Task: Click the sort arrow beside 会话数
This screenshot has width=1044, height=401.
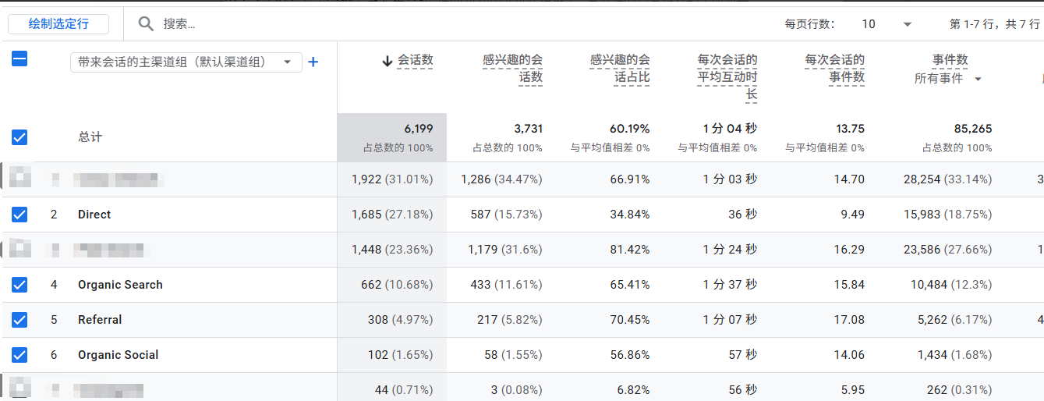Action: coord(388,61)
